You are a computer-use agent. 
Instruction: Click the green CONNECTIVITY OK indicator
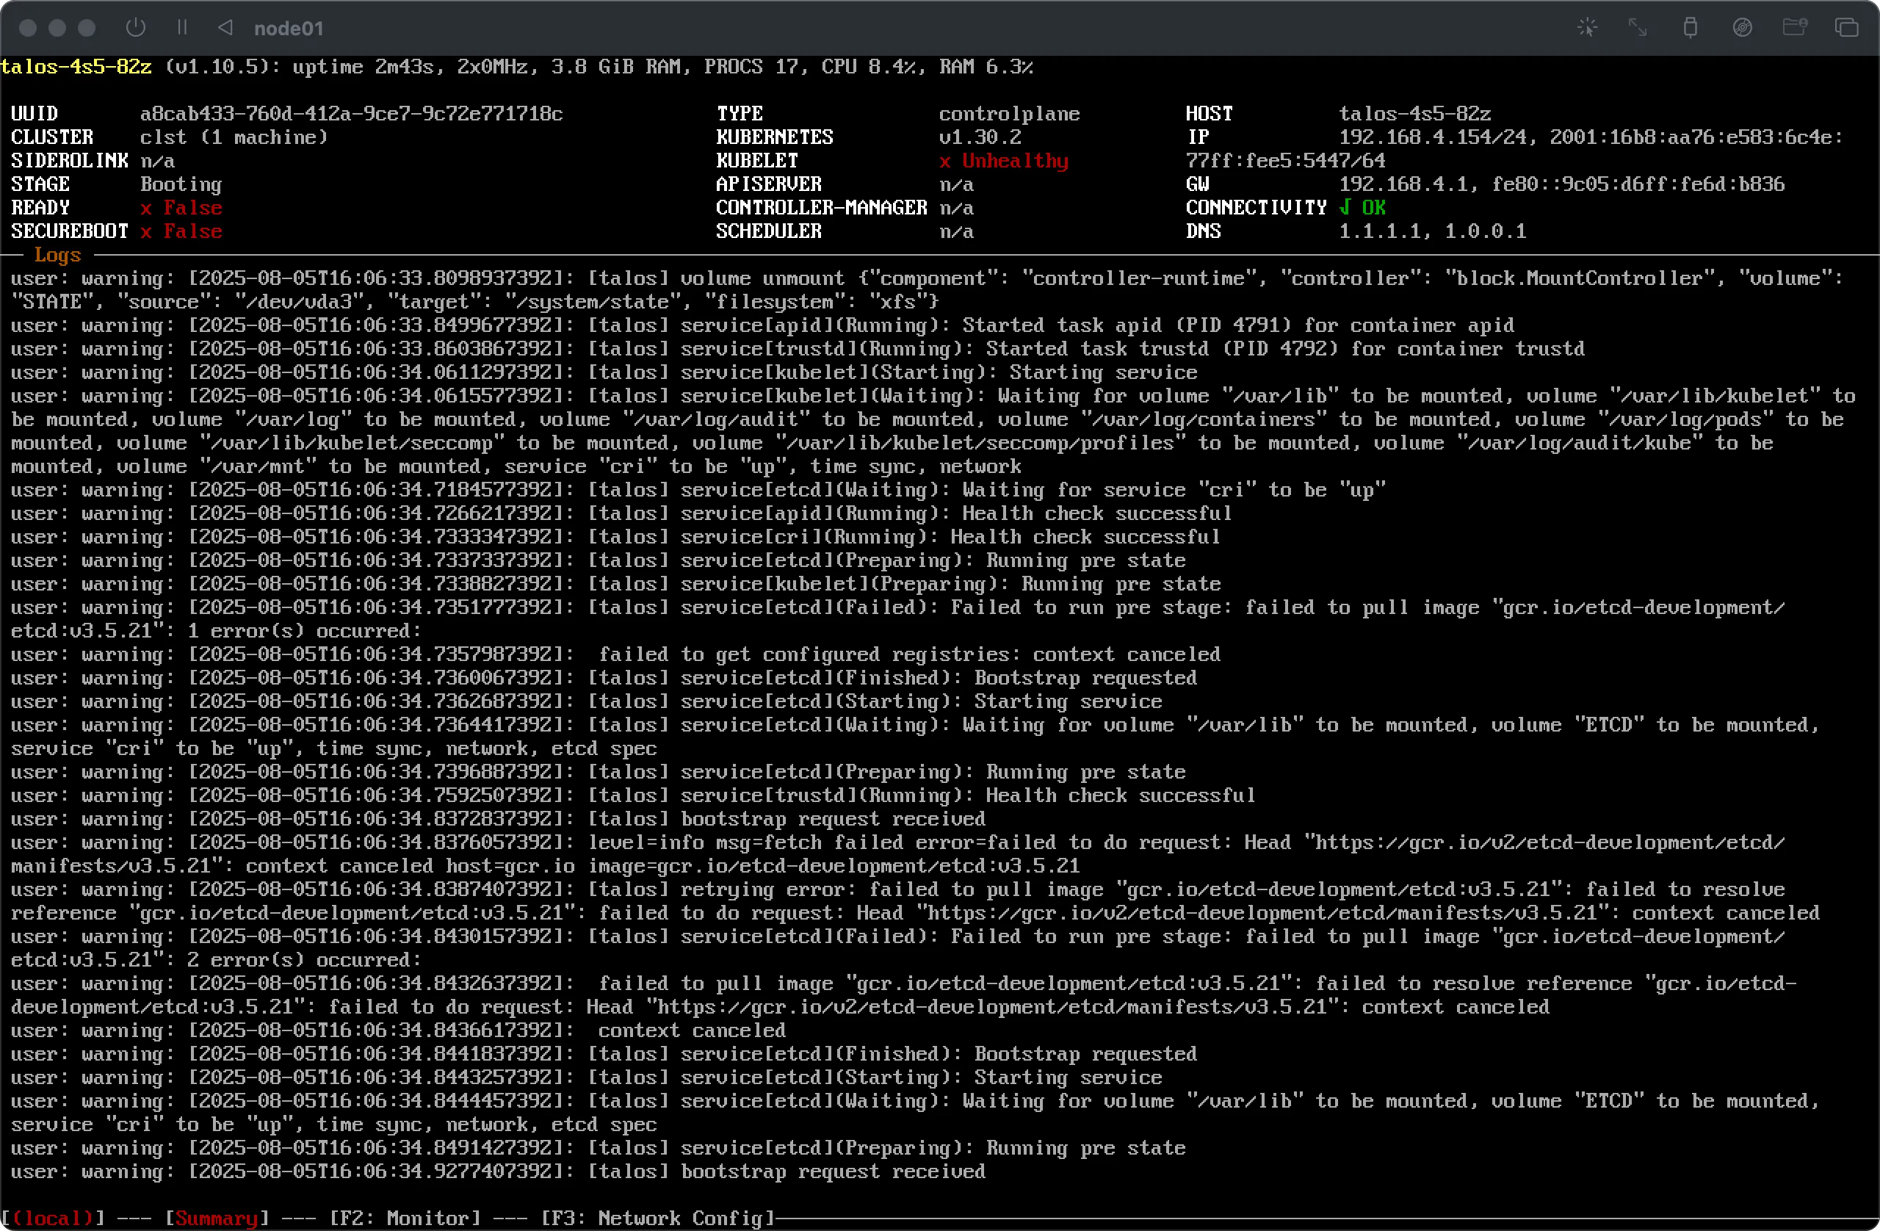pyautogui.click(x=1364, y=207)
